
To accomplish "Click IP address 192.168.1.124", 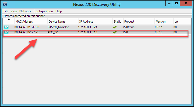I will click(x=88, y=27).
